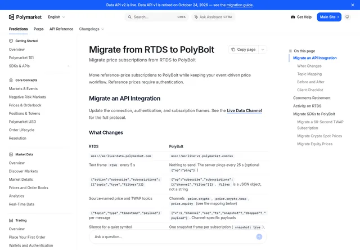The width and height of the screenshot is (360, 250).
Task: Open Analytics page
Action: coord(16,196)
